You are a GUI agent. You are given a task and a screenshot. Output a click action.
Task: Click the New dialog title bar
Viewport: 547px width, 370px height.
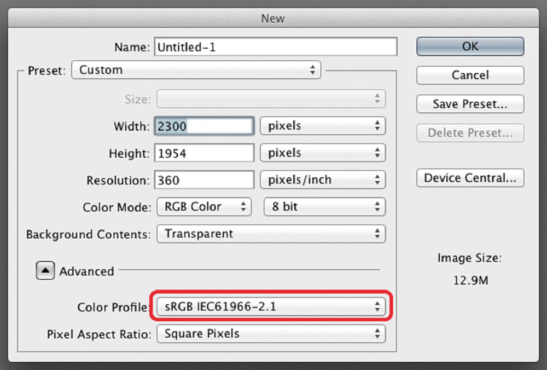pyautogui.click(x=272, y=18)
